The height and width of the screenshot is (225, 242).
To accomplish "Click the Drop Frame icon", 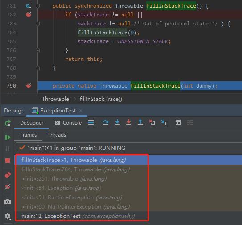I will (x=152, y=122).
